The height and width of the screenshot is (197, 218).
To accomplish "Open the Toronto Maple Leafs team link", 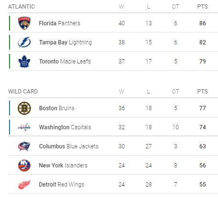I will 65,62.
